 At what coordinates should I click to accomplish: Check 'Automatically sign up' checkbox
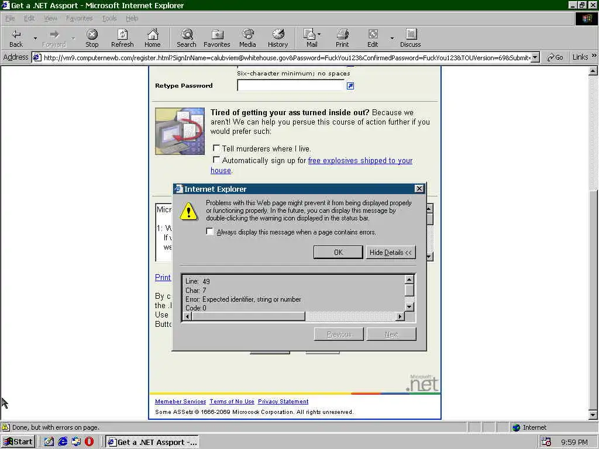click(x=216, y=160)
